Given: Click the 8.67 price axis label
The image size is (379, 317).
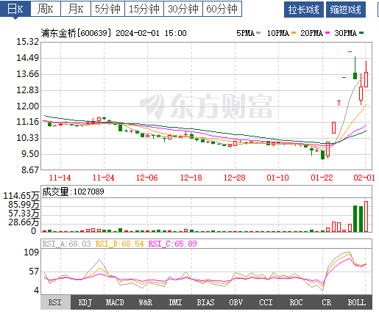Looking at the screenshot, I should (30, 170).
